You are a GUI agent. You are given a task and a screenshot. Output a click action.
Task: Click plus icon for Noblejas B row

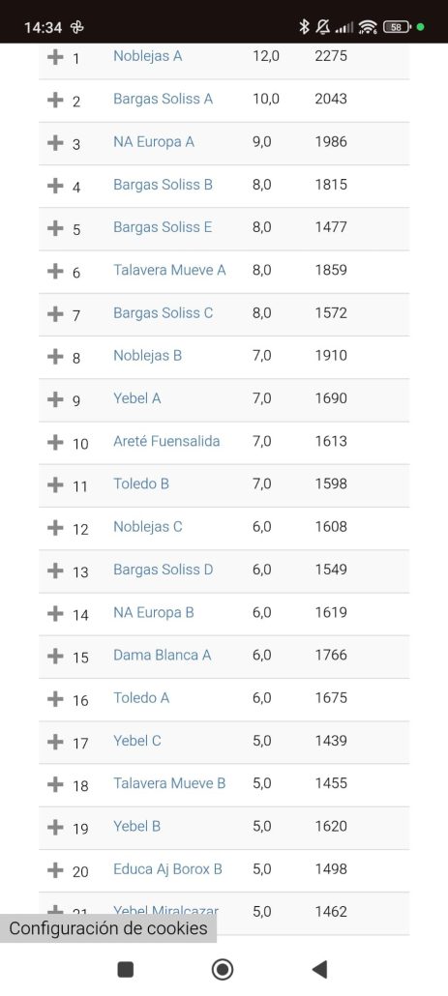click(55, 357)
